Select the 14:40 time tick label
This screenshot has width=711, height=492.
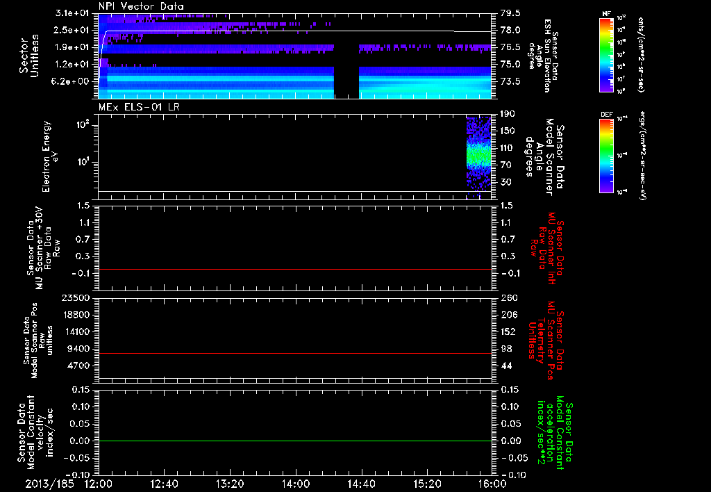tap(361, 484)
